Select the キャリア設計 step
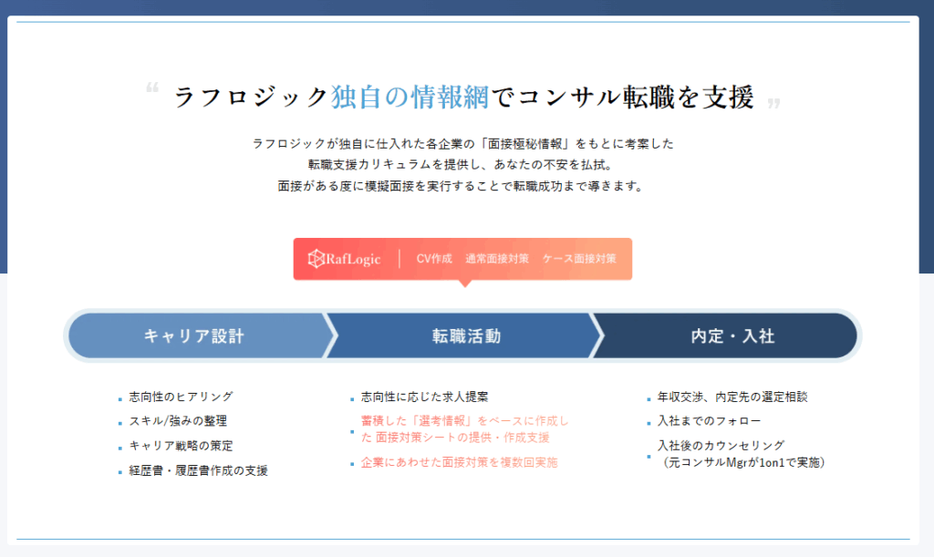 pyautogui.click(x=194, y=335)
